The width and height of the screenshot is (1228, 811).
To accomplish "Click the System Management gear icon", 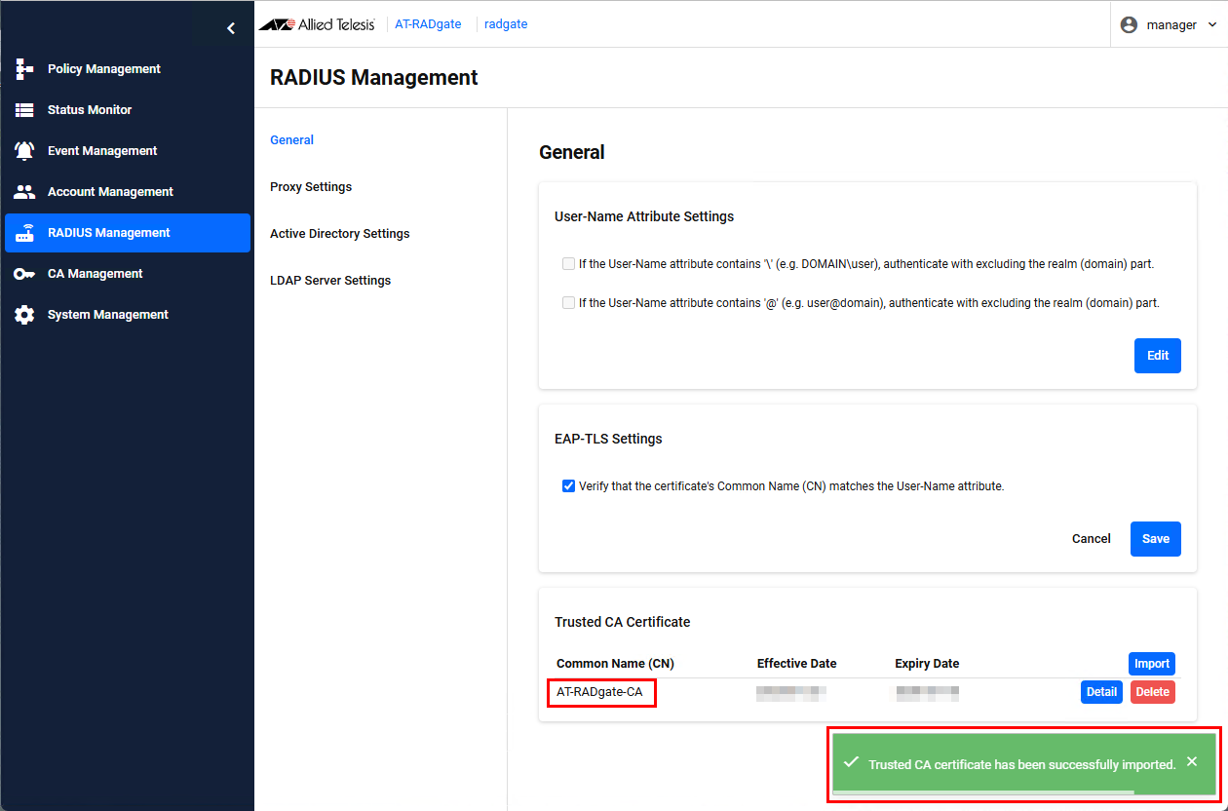I will (24, 315).
